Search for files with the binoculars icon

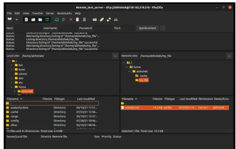pos(116,19)
